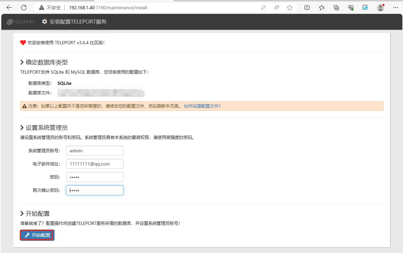The image size is (403, 253).
Task: Click the 安装配置TELEPORT服务 title
Action: coord(78,22)
